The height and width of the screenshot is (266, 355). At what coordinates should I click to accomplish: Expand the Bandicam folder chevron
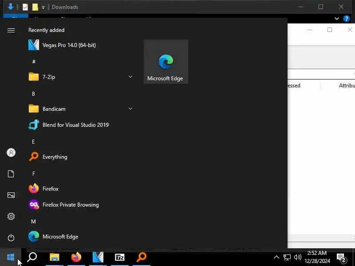point(130,109)
